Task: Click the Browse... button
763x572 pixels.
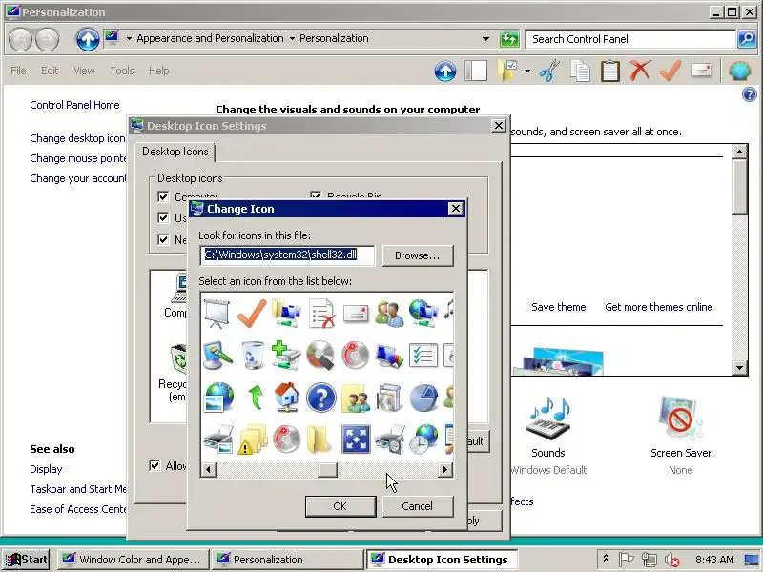Action: (x=418, y=255)
